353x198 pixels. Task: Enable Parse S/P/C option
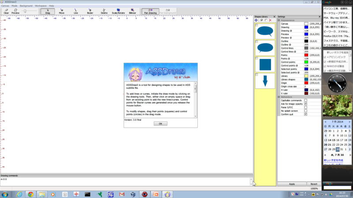click(306, 107)
